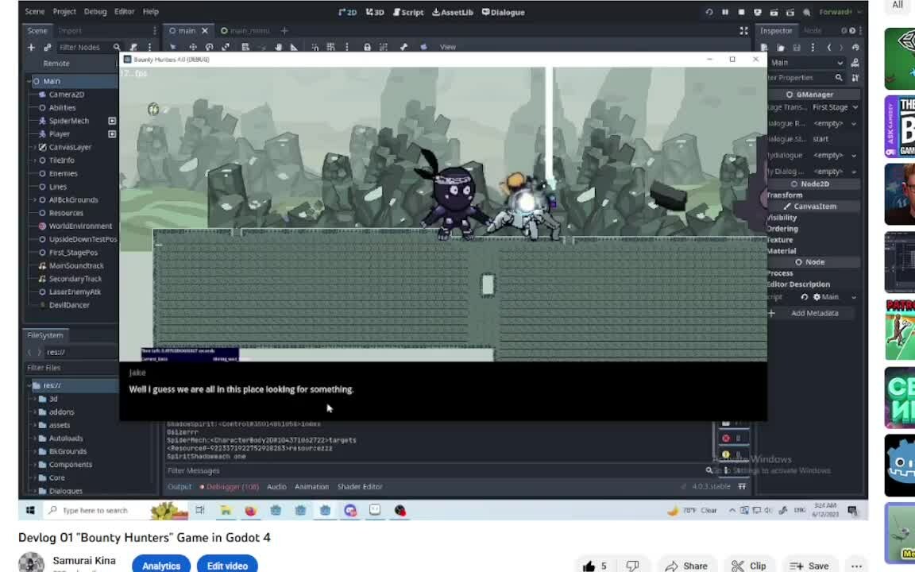Open the SpiderMech scene-instance icon
Viewport: 915px width, 572px height.
pos(112,121)
